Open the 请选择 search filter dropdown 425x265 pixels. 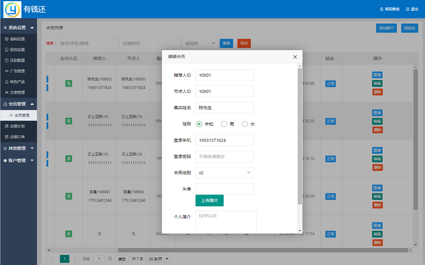pos(199,43)
